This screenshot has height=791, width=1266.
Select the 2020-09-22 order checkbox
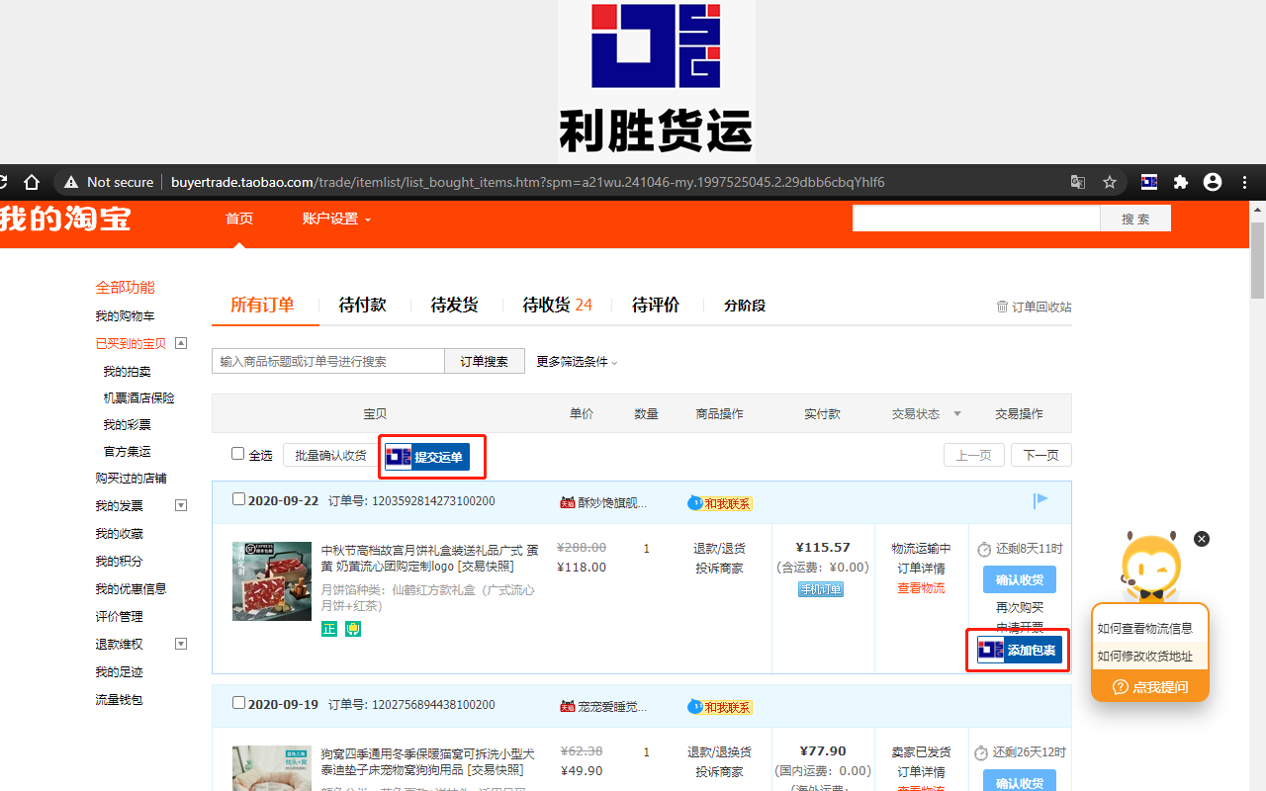(238, 499)
